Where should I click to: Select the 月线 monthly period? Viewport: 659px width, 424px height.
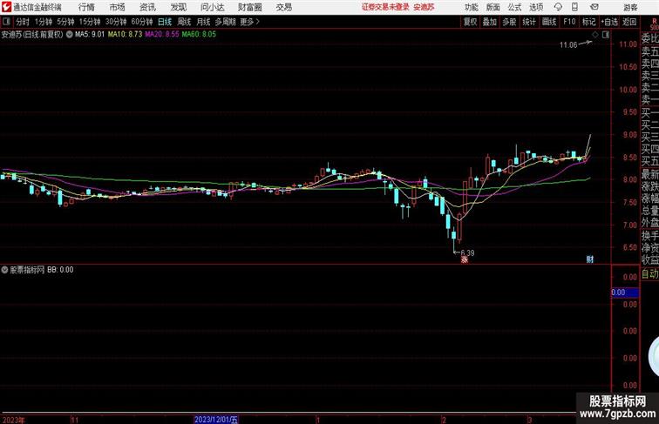pyautogui.click(x=203, y=22)
